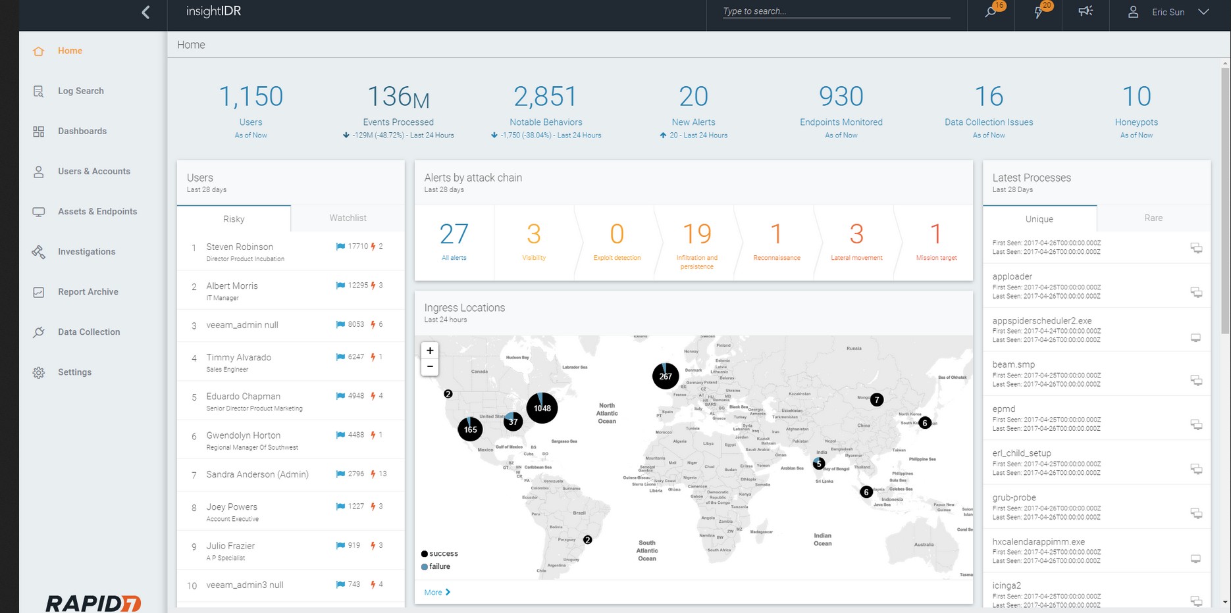Image resolution: width=1231 pixels, height=613 pixels.
Task: Expand Eric Sun account dropdown
Action: pyautogui.click(x=1204, y=12)
